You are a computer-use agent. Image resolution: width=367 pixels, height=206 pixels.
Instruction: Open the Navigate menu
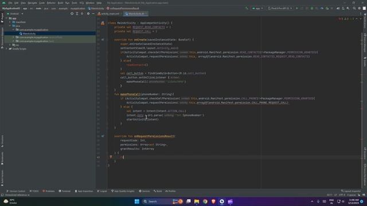[x=33, y=3]
